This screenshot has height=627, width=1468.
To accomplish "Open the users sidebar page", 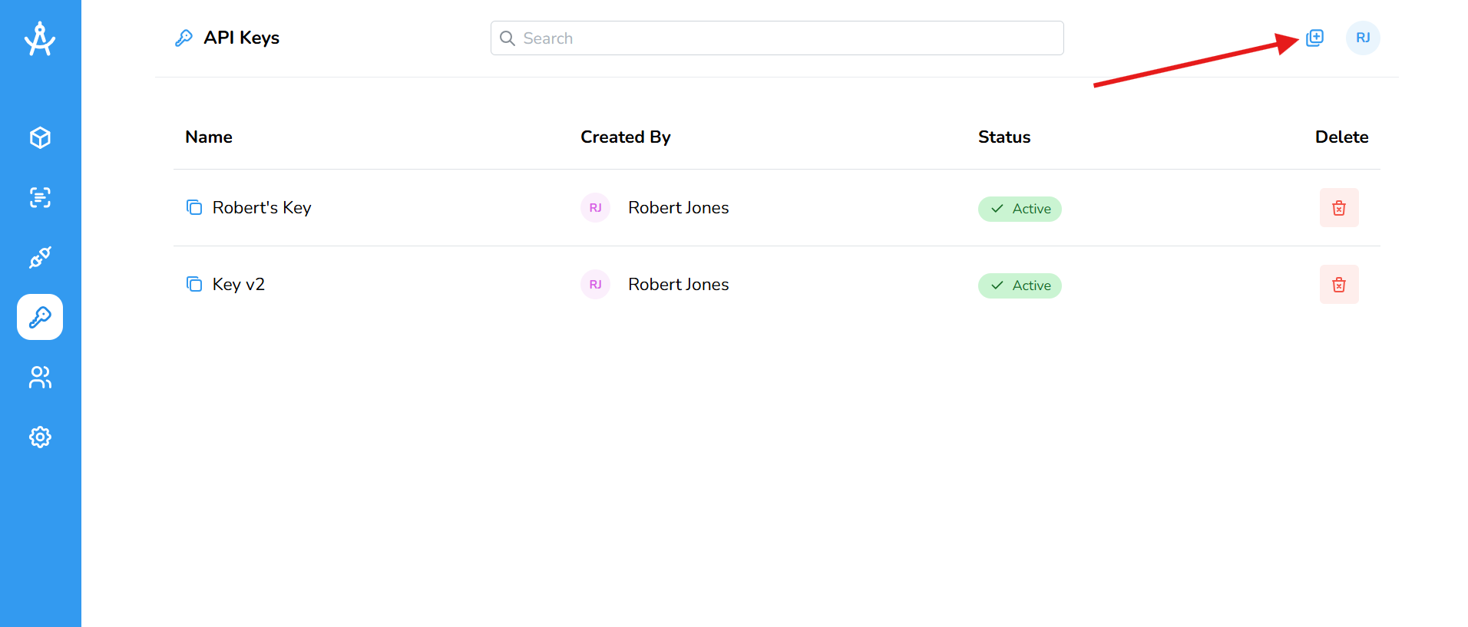I will (40, 377).
